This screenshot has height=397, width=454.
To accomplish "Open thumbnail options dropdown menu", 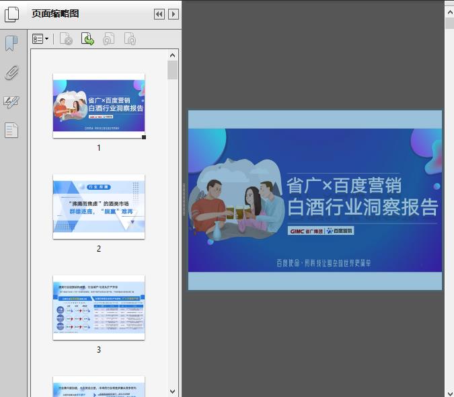I will 40,39.
